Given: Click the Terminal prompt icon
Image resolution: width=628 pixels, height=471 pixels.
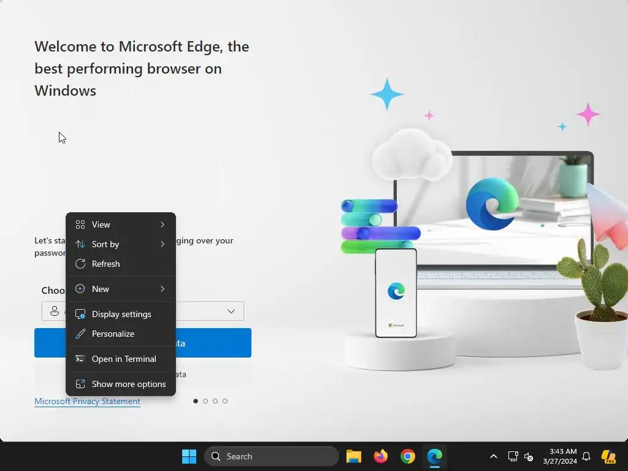Looking at the screenshot, I should pyautogui.click(x=80, y=359).
